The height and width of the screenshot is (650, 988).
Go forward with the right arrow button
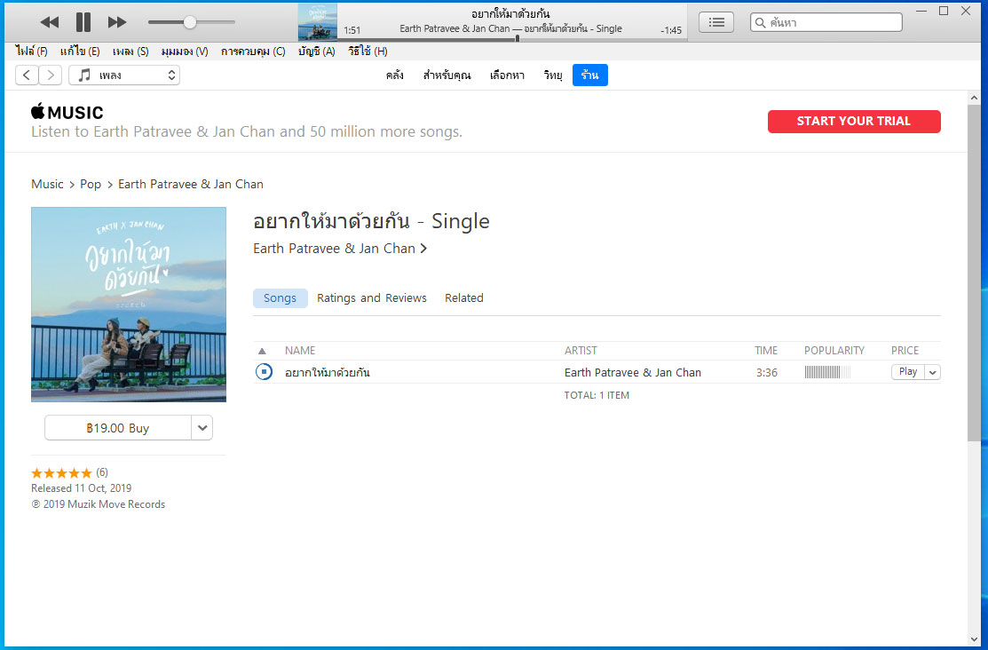pyautogui.click(x=51, y=75)
